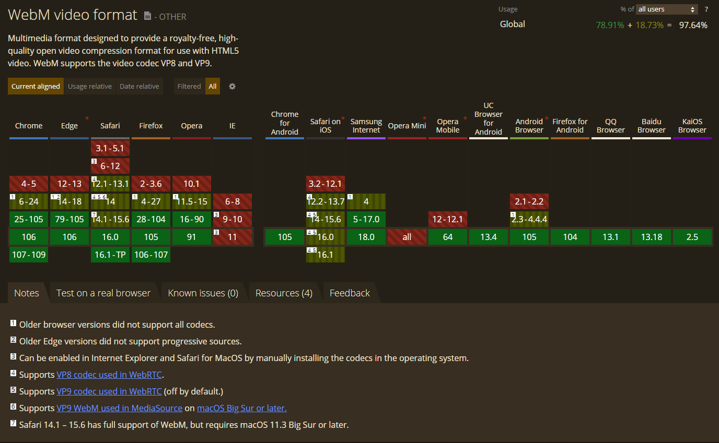Viewport: 719px width, 443px height.
Task: Switch to Known issues (0) tab
Action: [203, 293]
